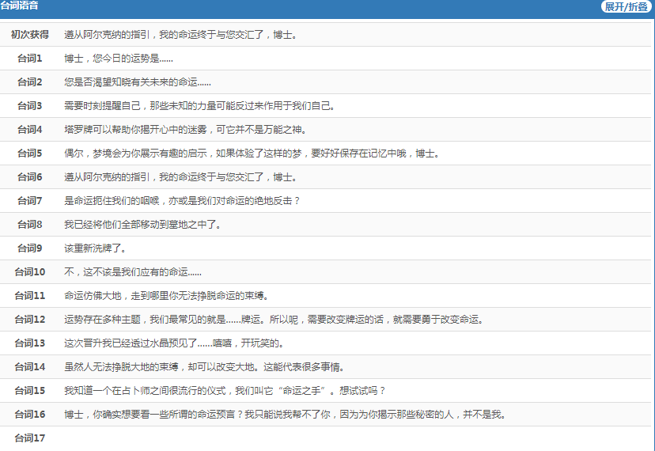Viewport: 655px width, 451px height.
Task: Click the 台词15 line mentioning 命运之手
Action: 225,391
